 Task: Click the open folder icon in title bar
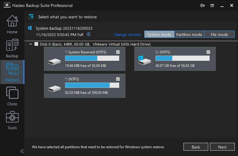point(203,6)
